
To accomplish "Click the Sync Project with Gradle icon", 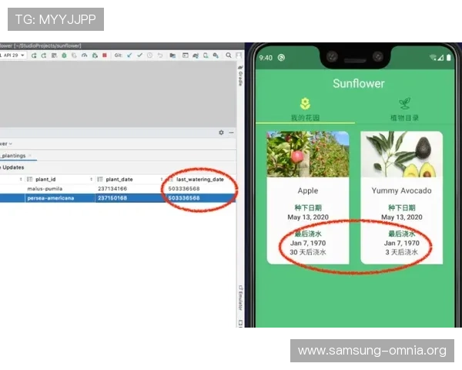I will [196, 55].
